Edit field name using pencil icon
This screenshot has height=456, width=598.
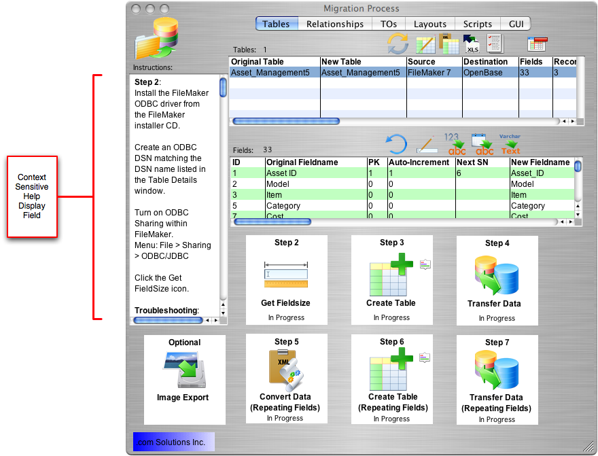coord(430,143)
